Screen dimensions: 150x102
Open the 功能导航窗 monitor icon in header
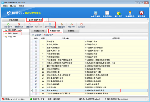tap(96, 13)
